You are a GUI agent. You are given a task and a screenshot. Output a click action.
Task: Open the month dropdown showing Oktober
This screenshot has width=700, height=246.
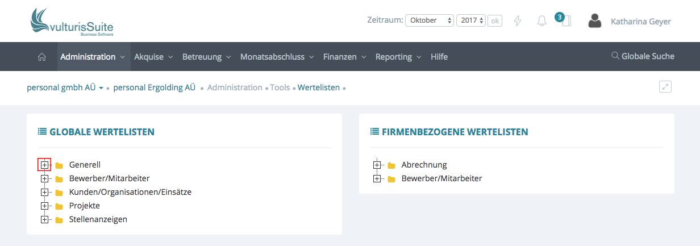tap(429, 20)
